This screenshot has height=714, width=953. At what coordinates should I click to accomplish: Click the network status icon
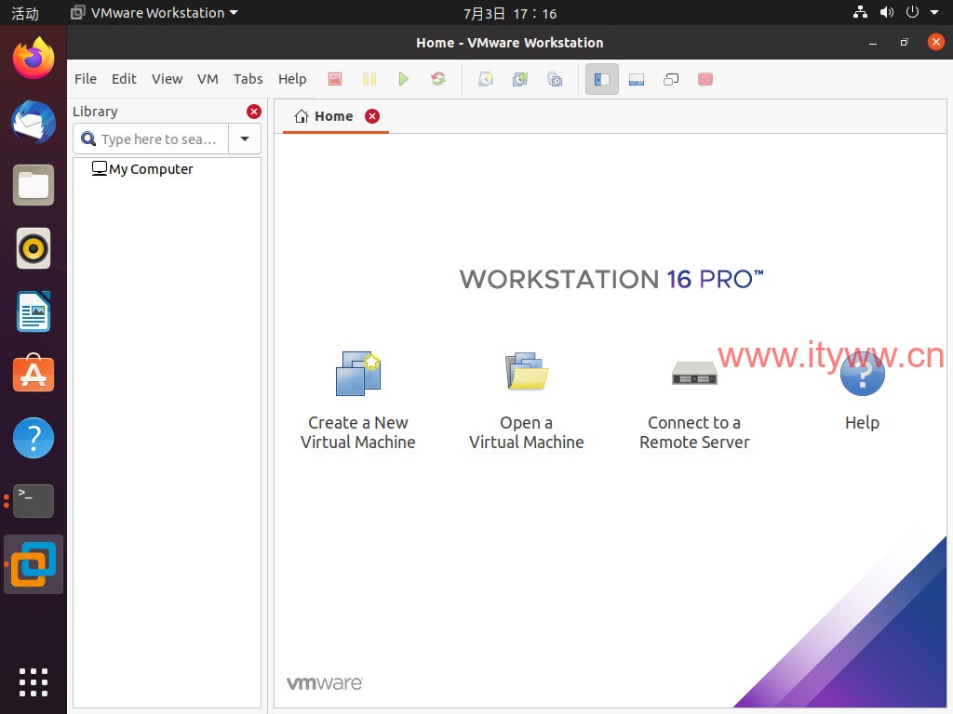point(860,12)
